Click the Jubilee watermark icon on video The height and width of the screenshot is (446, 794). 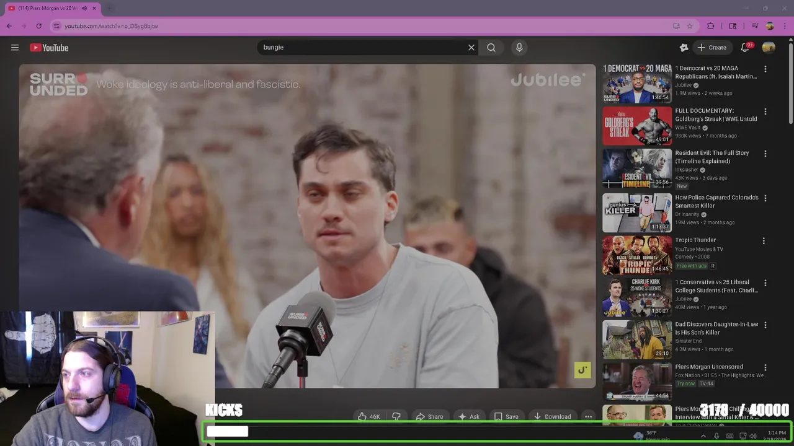[x=582, y=370]
